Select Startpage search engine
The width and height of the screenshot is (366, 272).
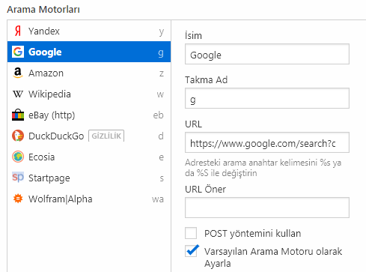click(x=89, y=178)
